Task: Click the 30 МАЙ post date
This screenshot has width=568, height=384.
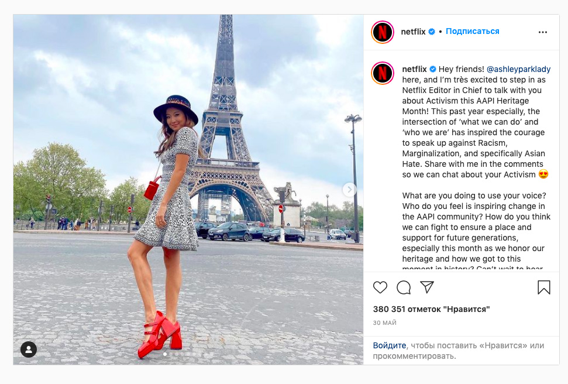Action: point(385,323)
